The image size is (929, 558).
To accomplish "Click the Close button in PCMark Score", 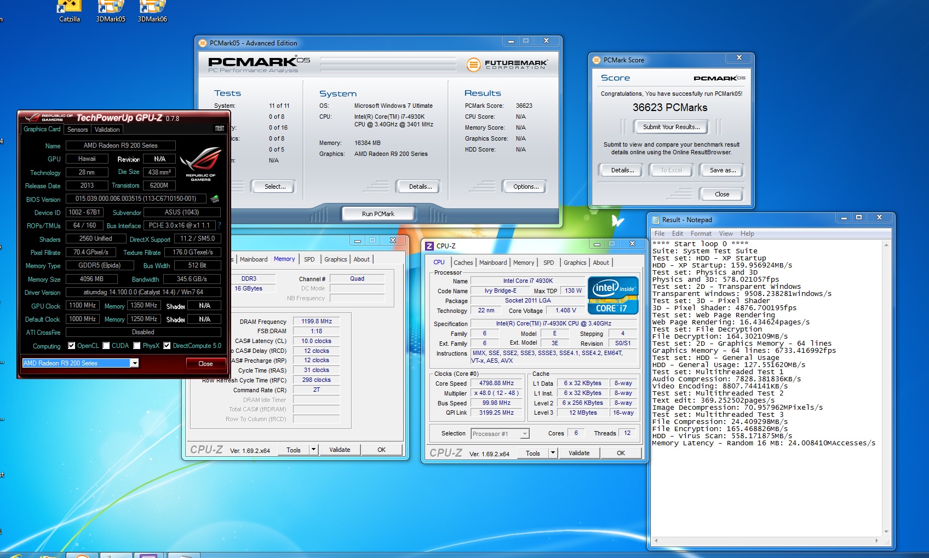I will [x=722, y=194].
